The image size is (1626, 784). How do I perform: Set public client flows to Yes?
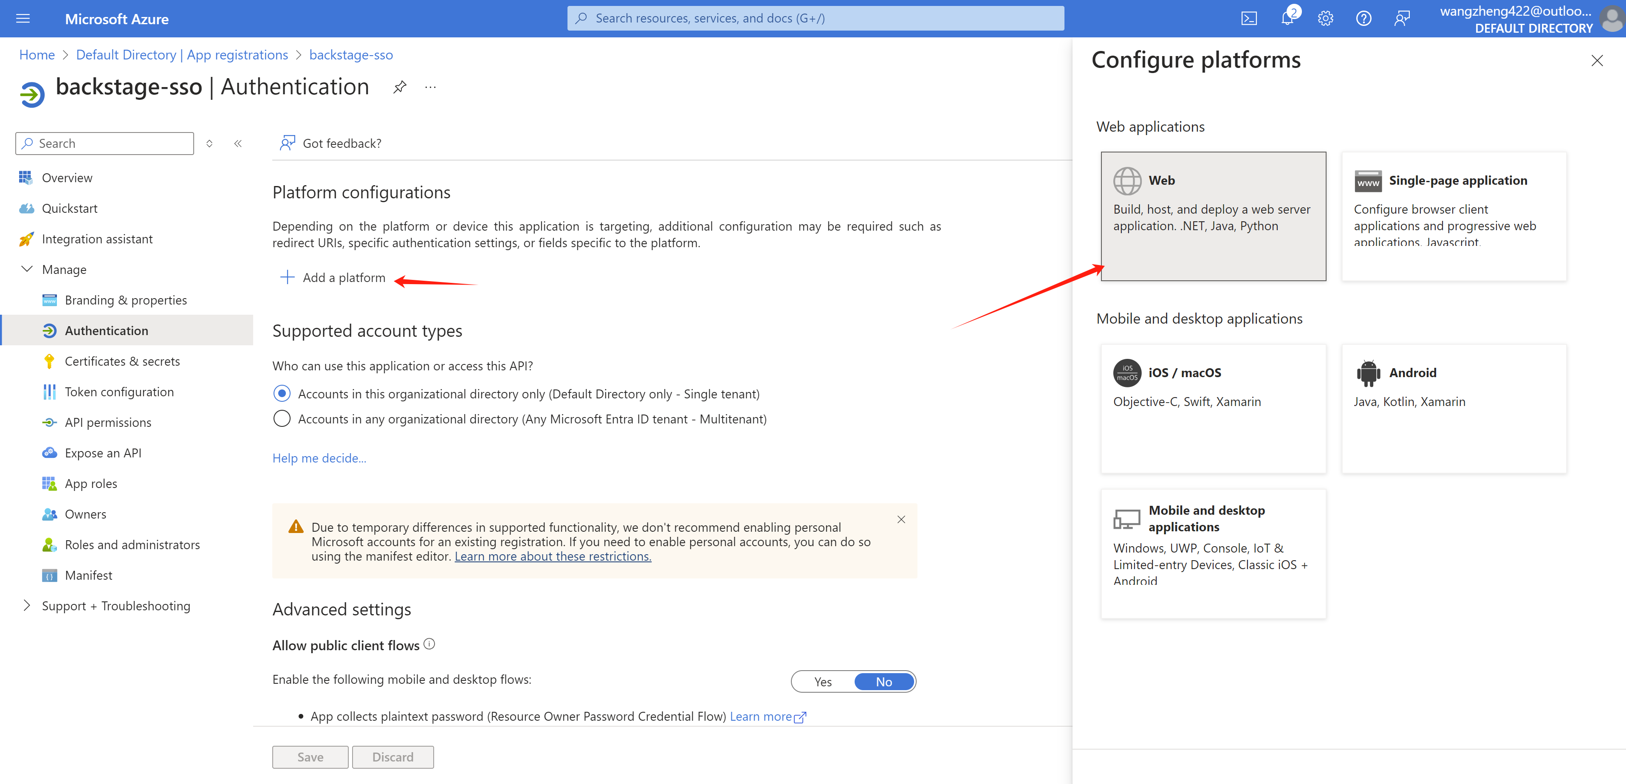coord(822,682)
